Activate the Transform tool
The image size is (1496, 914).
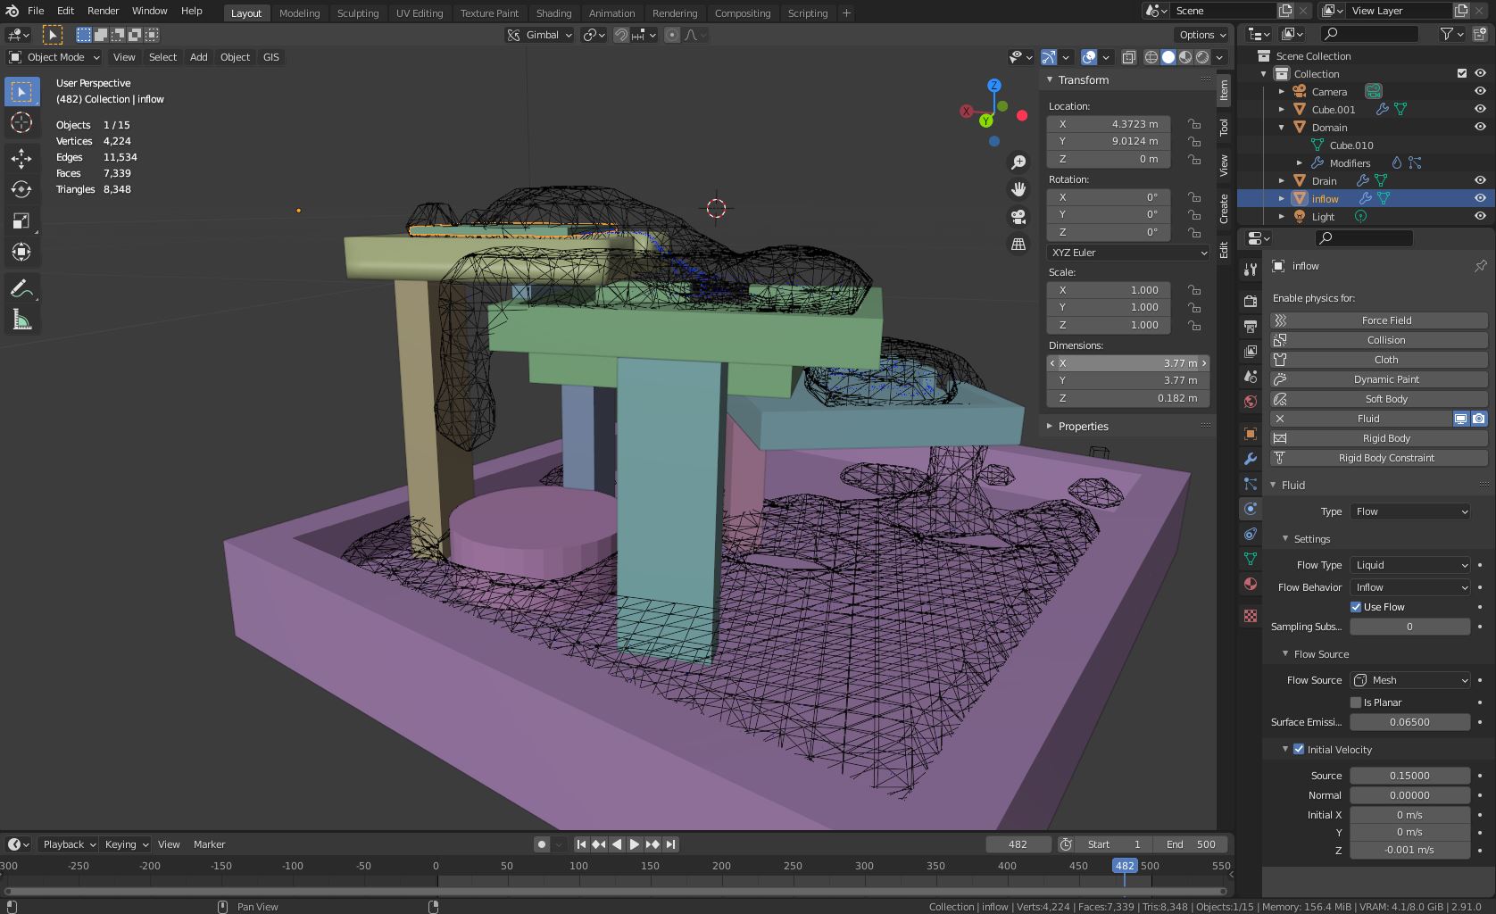pyautogui.click(x=21, y=252)
